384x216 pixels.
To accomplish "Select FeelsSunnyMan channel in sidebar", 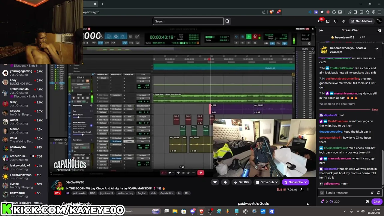I will pos(23,176).
